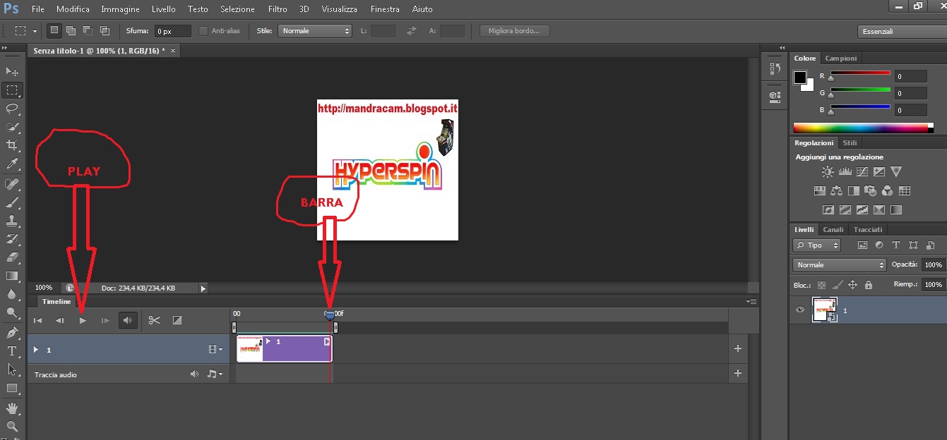The height and width of the screenshot is (440, 947).
Task: Select the Type tool
Action: tap(11, 350)
